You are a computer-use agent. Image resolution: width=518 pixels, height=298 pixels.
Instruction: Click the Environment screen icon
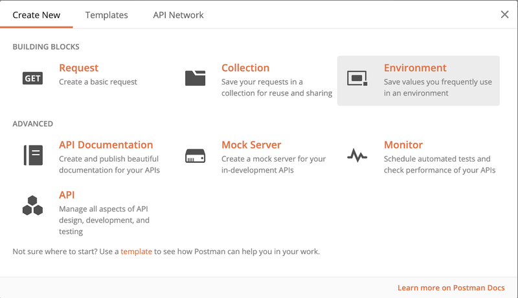(x=357, y=78)
